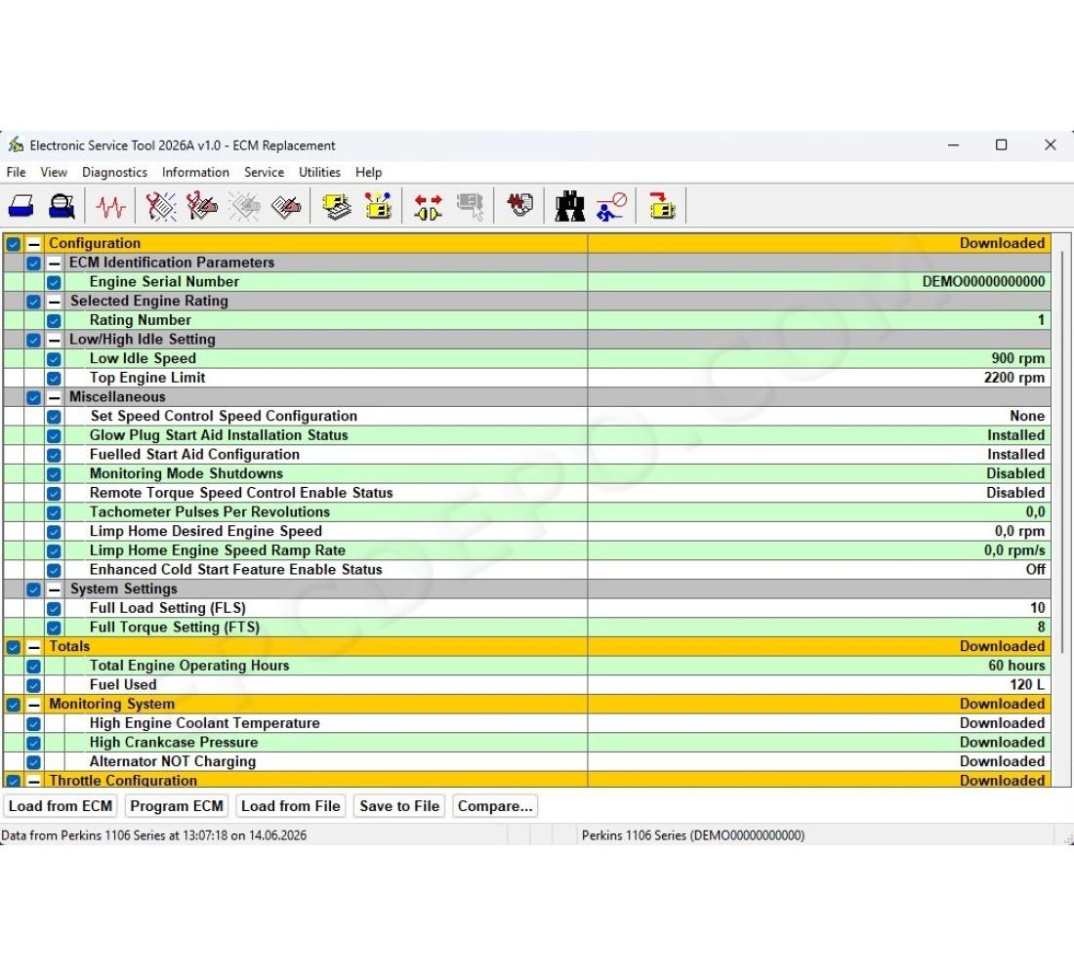Toggle the Tachometer Pulses Per Revolutions checkbox
The width and height of the screenshot is (1074, 976).
pos(54,512)
